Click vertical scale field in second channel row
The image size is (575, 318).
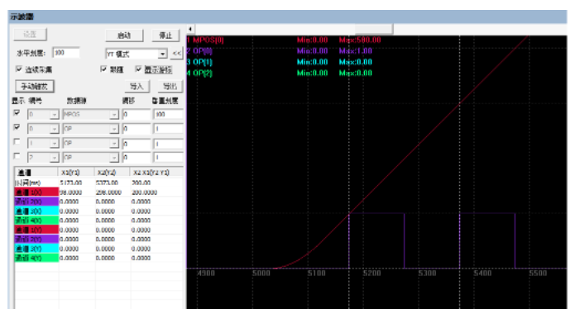click(x=168, y=129)
